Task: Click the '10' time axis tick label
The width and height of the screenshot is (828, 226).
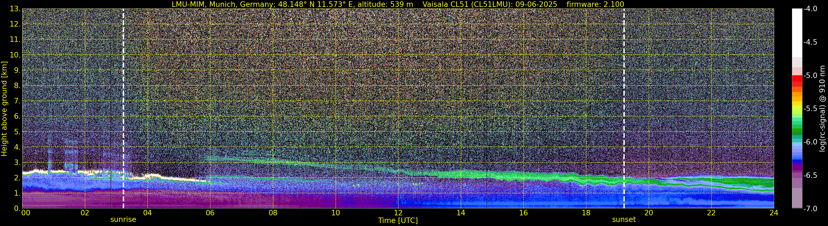Action: 336,213
